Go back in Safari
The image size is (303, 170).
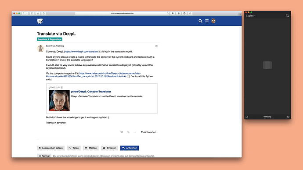pos(23,13)
